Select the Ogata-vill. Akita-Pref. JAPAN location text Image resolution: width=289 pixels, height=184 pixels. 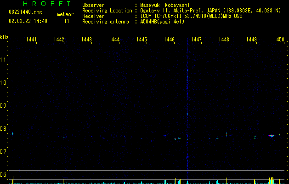point(180,11)
